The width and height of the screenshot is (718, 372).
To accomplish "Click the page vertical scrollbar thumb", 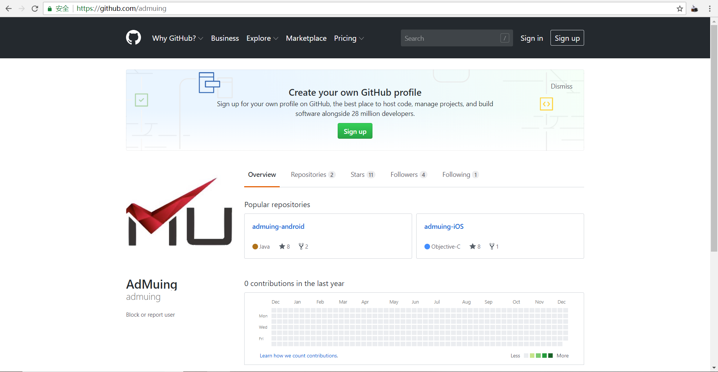I will pyautogui.click(x=714, y=138).
